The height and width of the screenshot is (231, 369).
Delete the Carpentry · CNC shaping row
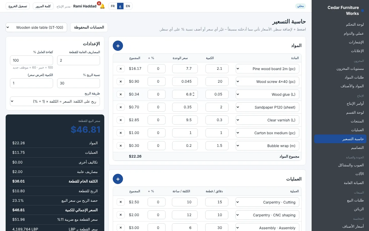(x=121, y=215)
